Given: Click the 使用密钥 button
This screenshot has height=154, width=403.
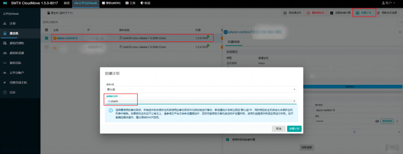Looking at the screenshot, I should [387, 121].
